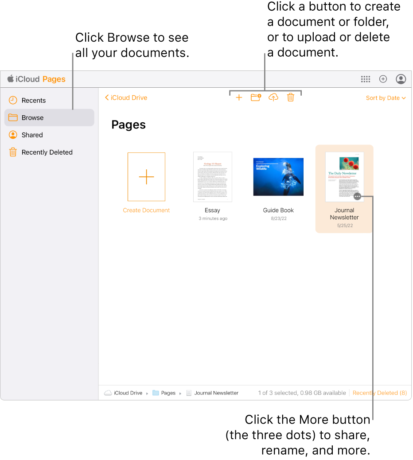Click the '3 minutes ago' timestamp
The width and height of the screenshot is (413, 460).
tap(213, 218)
